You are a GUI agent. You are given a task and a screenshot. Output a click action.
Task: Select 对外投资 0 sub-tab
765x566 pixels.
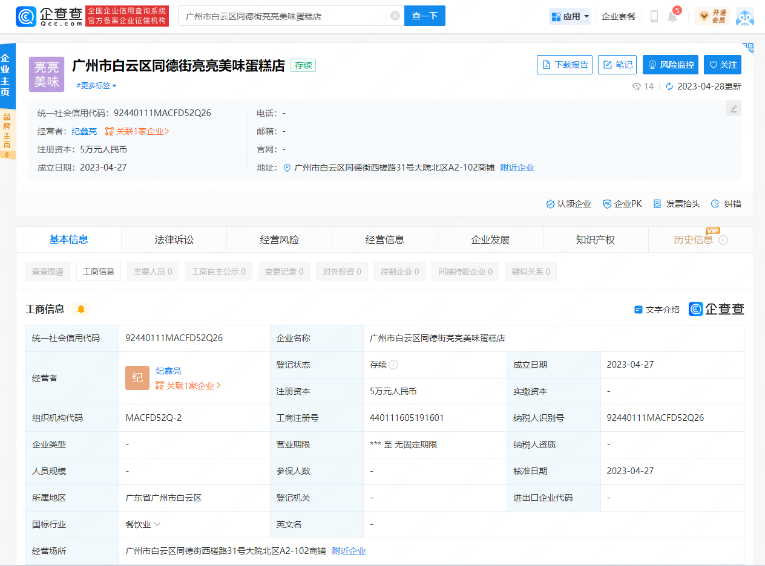click(x=342, y=272)
